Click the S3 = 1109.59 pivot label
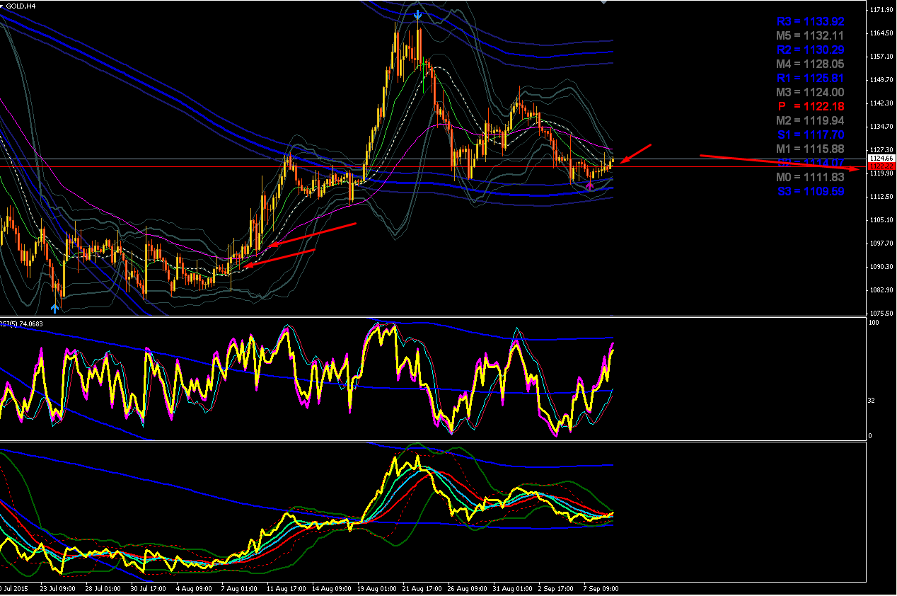Screen dimensions: 897x596 click(811, 191)
